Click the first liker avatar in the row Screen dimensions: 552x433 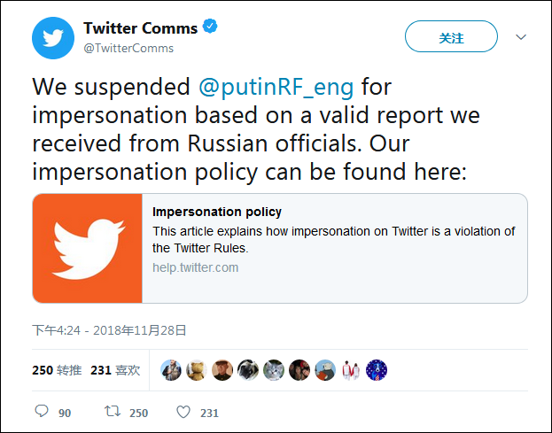[x=171, y=370]
